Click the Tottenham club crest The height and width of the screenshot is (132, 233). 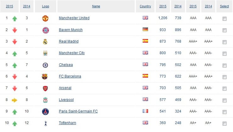click(45, 123)
